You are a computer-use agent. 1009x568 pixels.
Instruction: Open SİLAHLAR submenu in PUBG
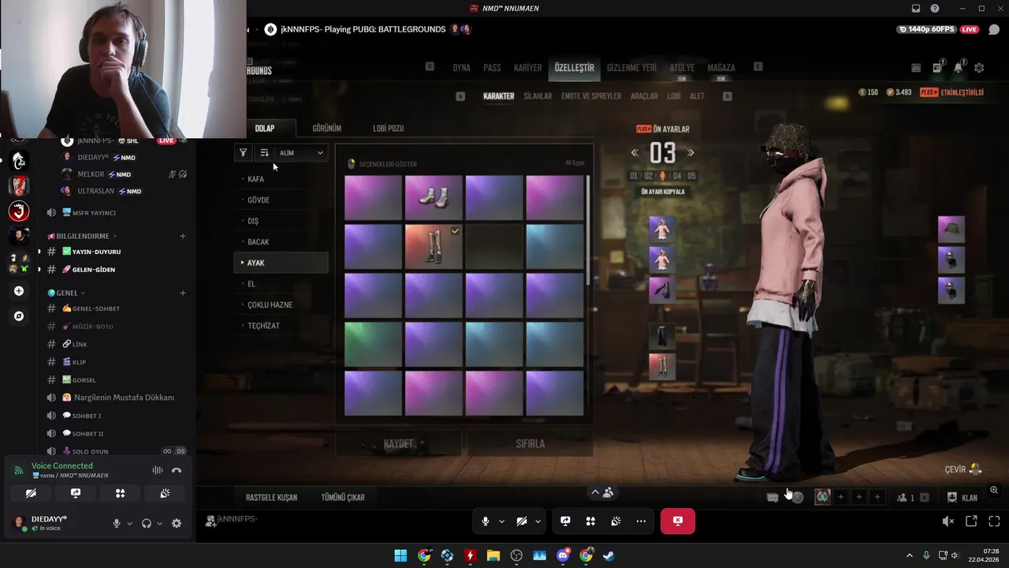click(x=538, y=96)
